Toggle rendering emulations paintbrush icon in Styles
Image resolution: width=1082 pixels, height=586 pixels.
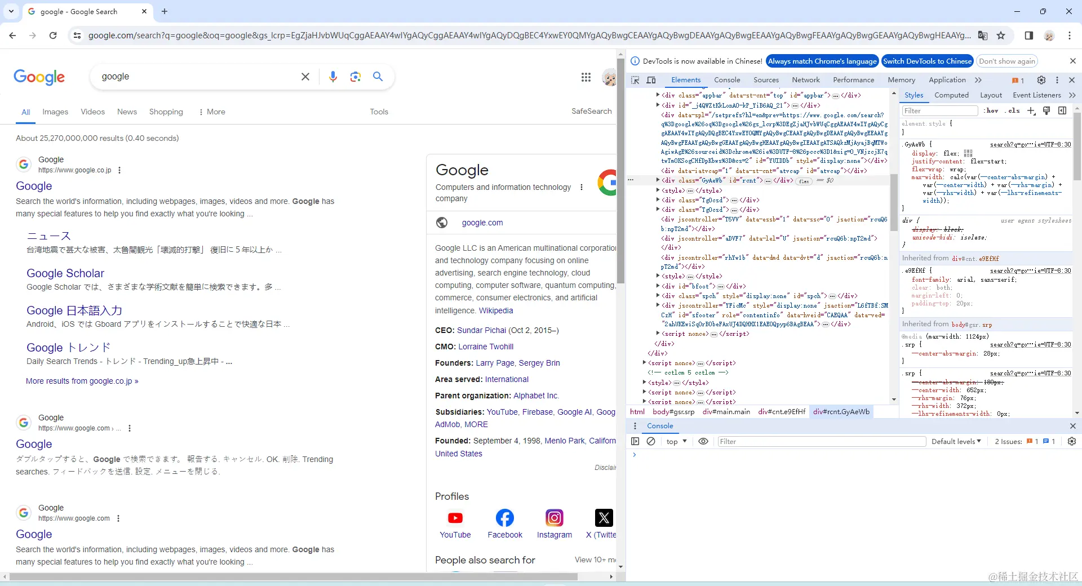pyautogui.click(x=1046, y=110)
